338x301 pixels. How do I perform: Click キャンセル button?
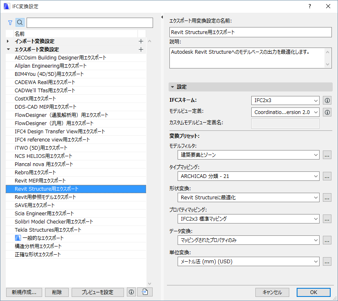(x=272, y=292)
